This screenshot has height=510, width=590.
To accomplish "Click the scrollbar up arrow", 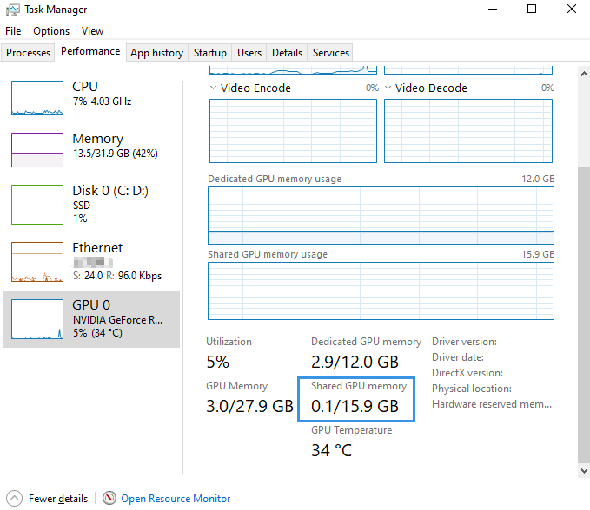I will coord(584,74).
